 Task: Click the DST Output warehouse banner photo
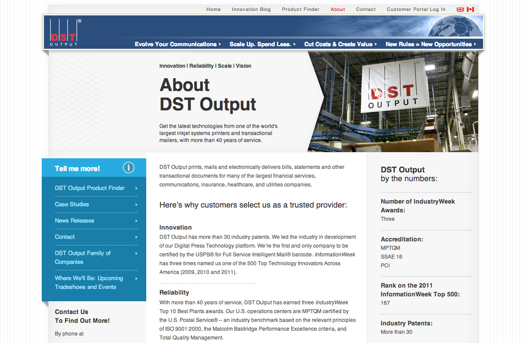click(x=393, y=102)
